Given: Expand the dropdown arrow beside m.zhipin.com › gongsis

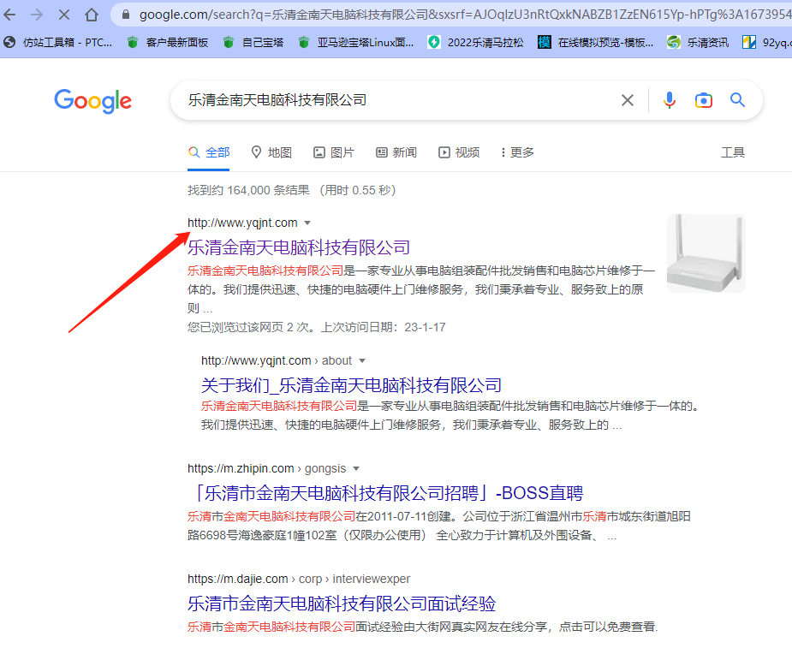Looking at the screenshot, I should [x=356, y=468].
